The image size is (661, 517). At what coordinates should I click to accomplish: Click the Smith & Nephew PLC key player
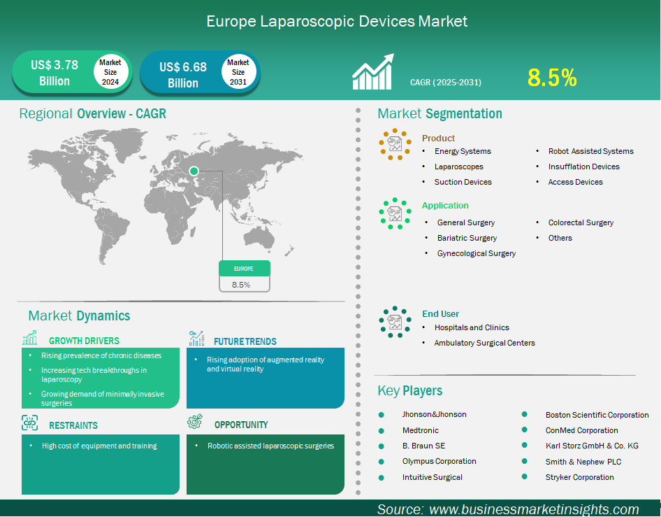tap(583, 462)
